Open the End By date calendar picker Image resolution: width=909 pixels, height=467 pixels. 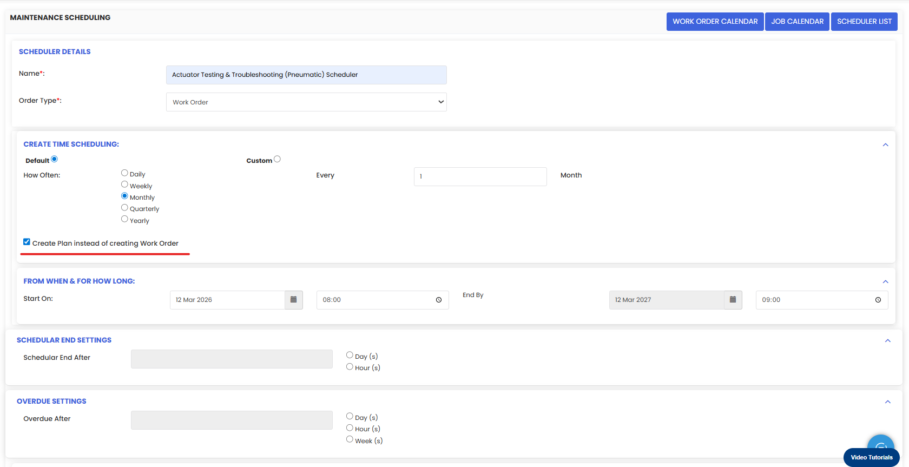[x=733, y=300]
